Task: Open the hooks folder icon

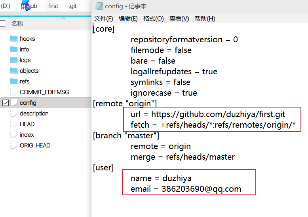Action: [14, 39]
